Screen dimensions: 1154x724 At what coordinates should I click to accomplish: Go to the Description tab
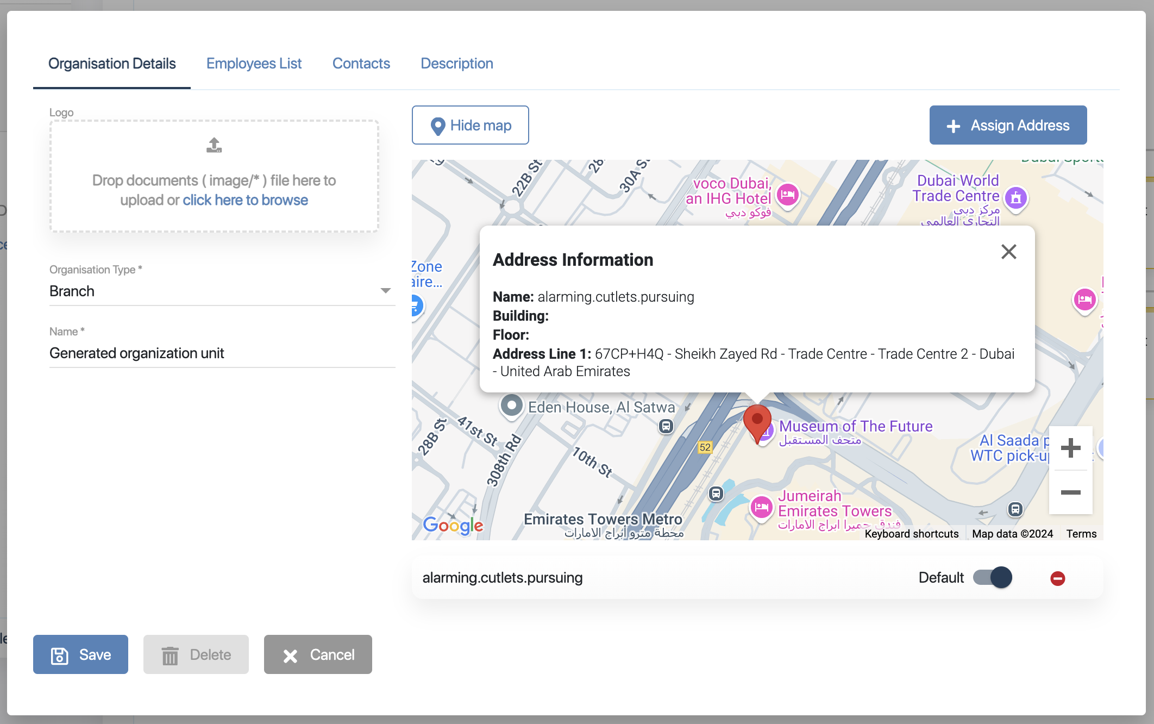[x=457, y=64]
